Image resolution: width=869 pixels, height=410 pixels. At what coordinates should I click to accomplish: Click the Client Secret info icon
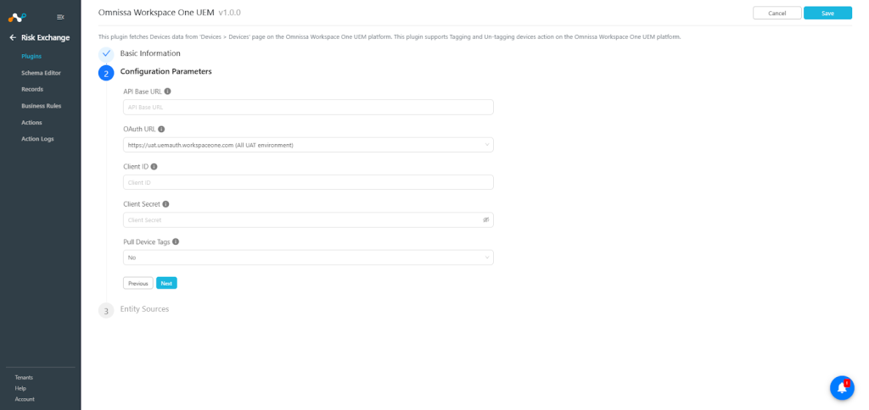[x=165, y=204]
